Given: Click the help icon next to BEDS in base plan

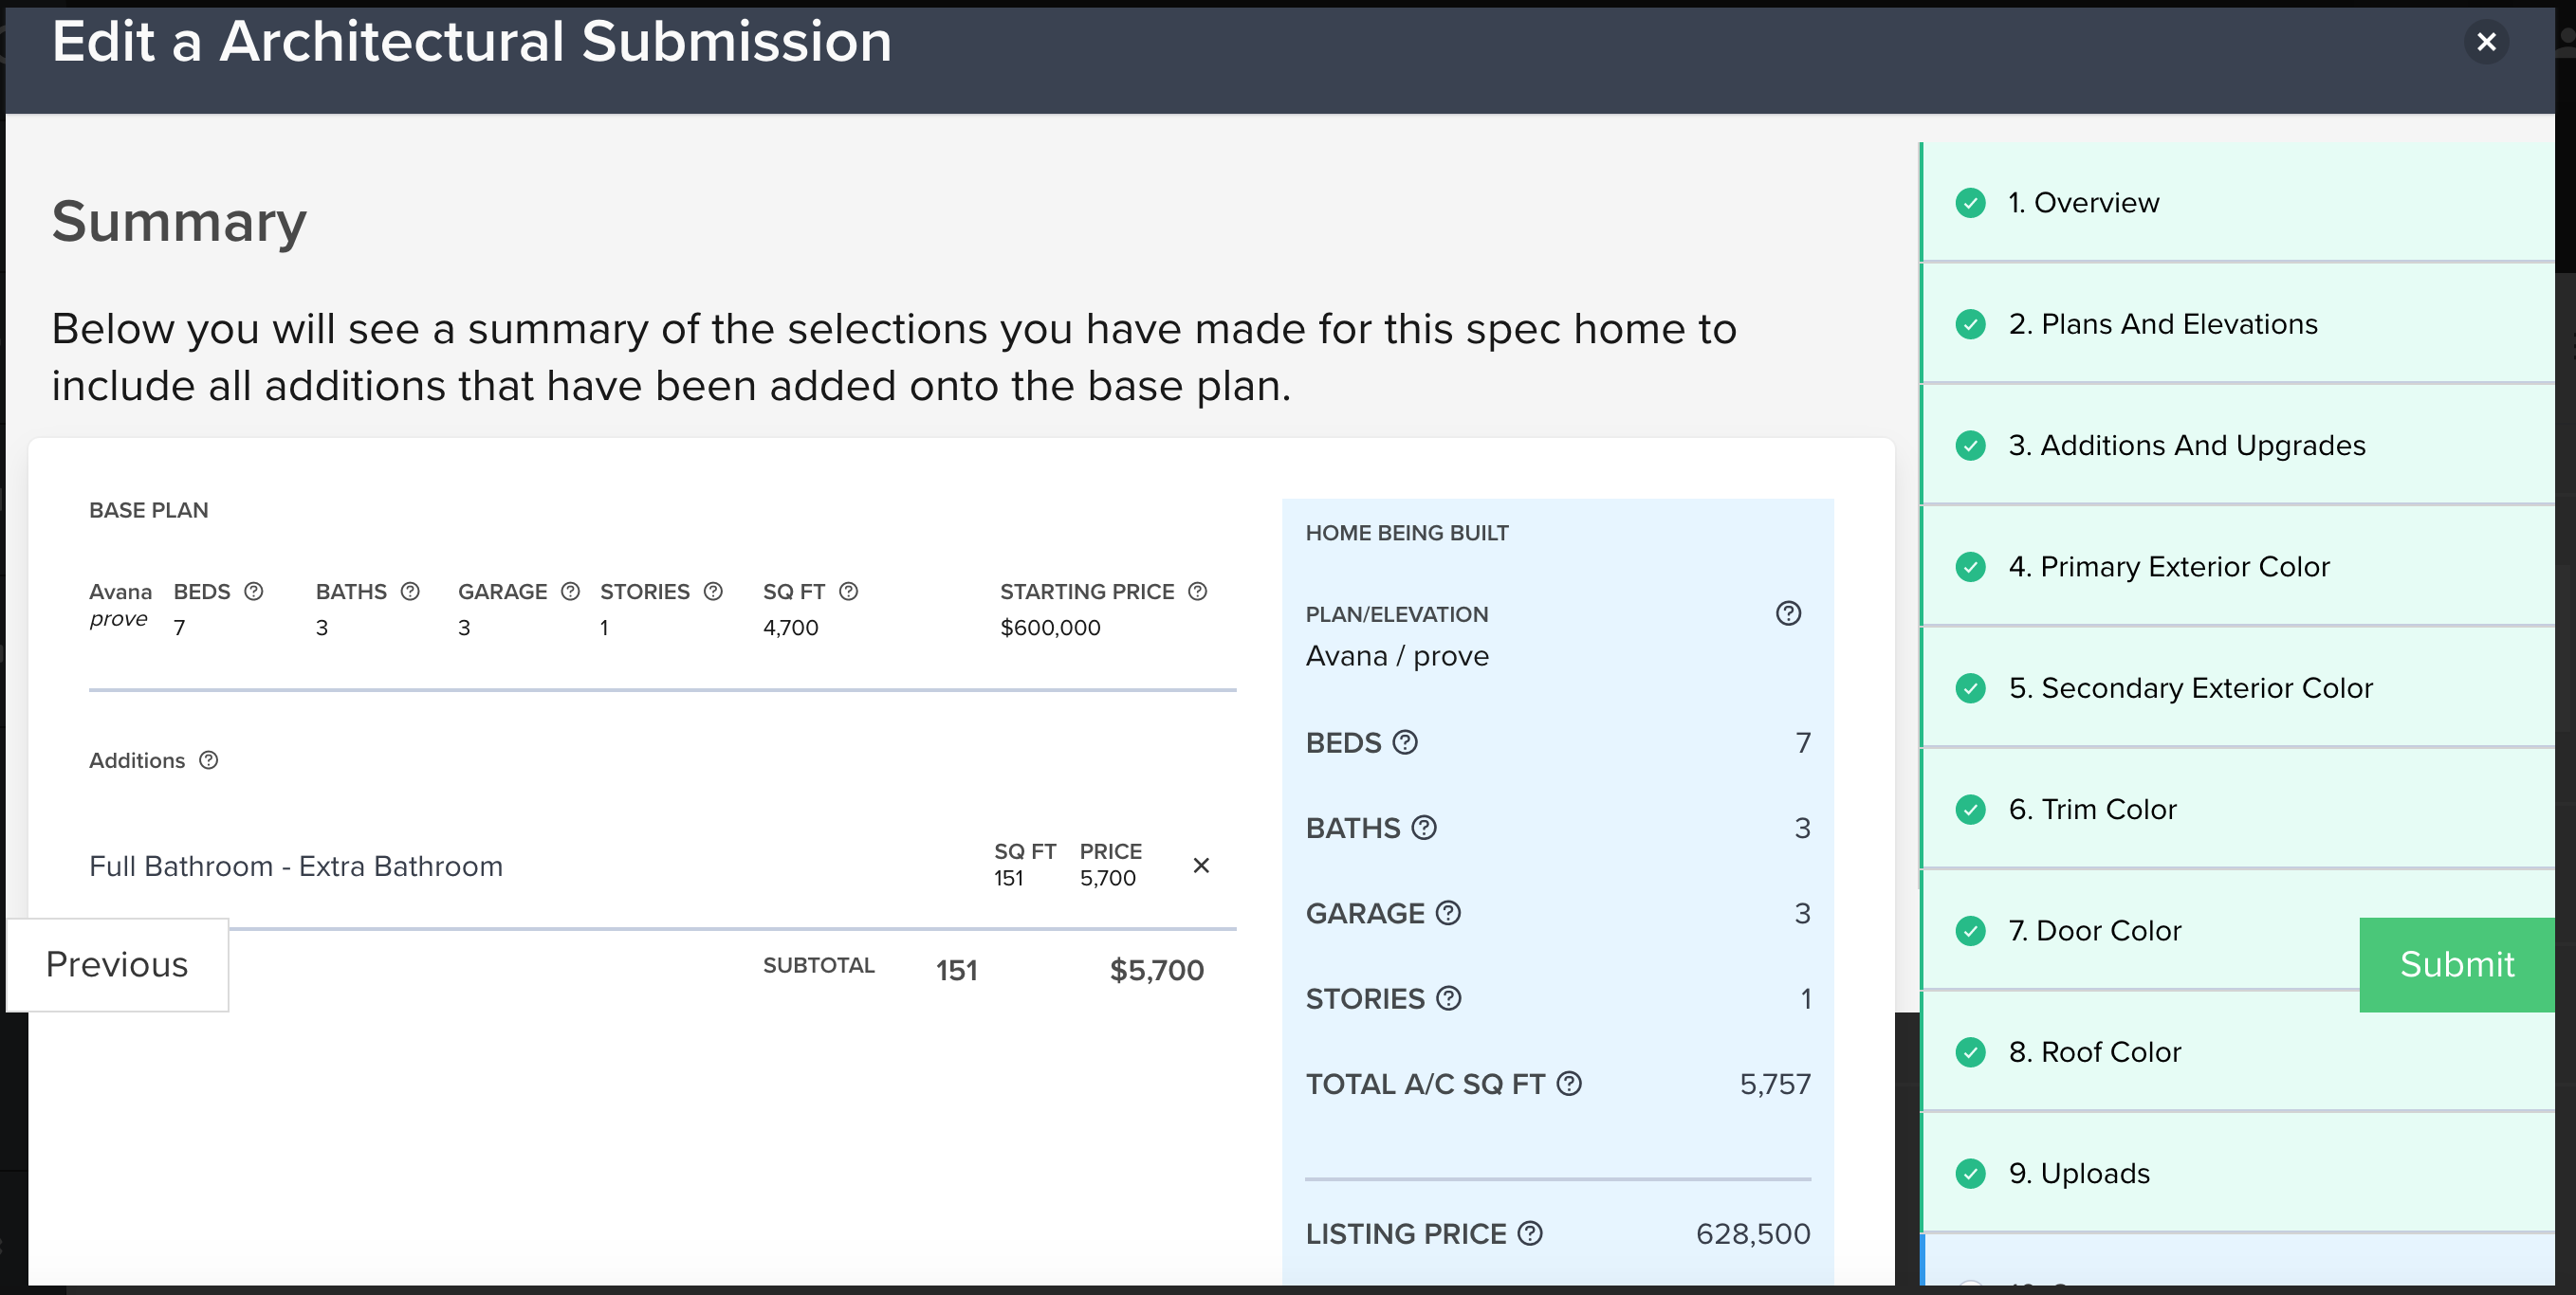Looking at the screenshot, I should point(254,592).
